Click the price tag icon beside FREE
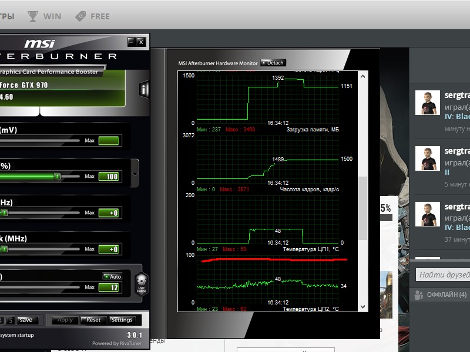 [80, 16]
